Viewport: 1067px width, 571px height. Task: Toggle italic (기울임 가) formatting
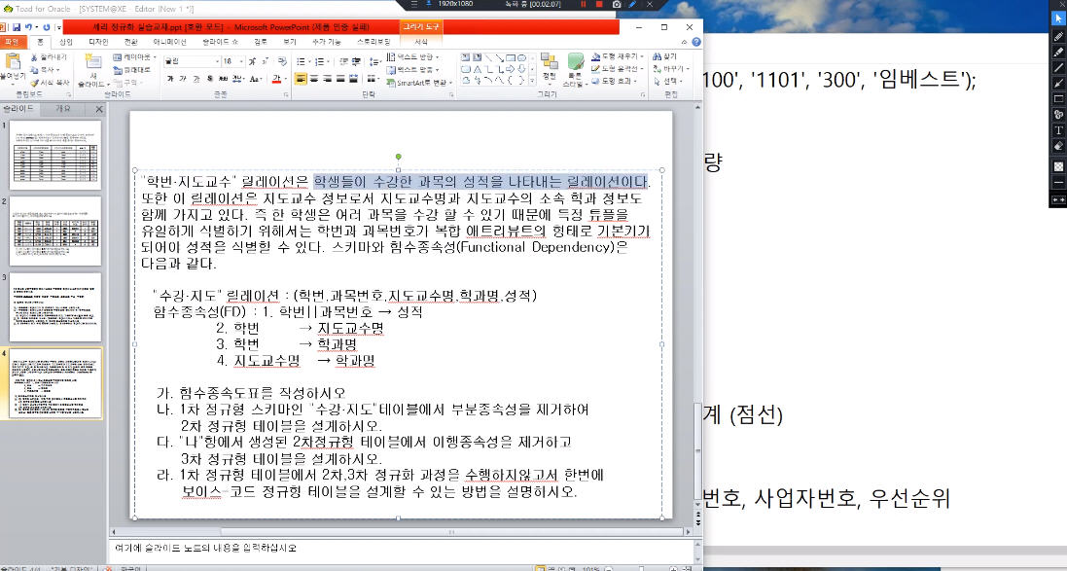[185, 79]
